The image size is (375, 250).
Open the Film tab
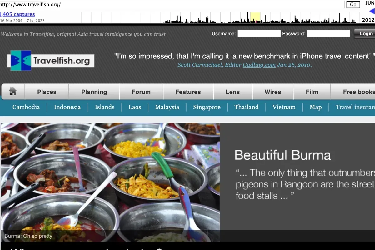tap(312, 92)
